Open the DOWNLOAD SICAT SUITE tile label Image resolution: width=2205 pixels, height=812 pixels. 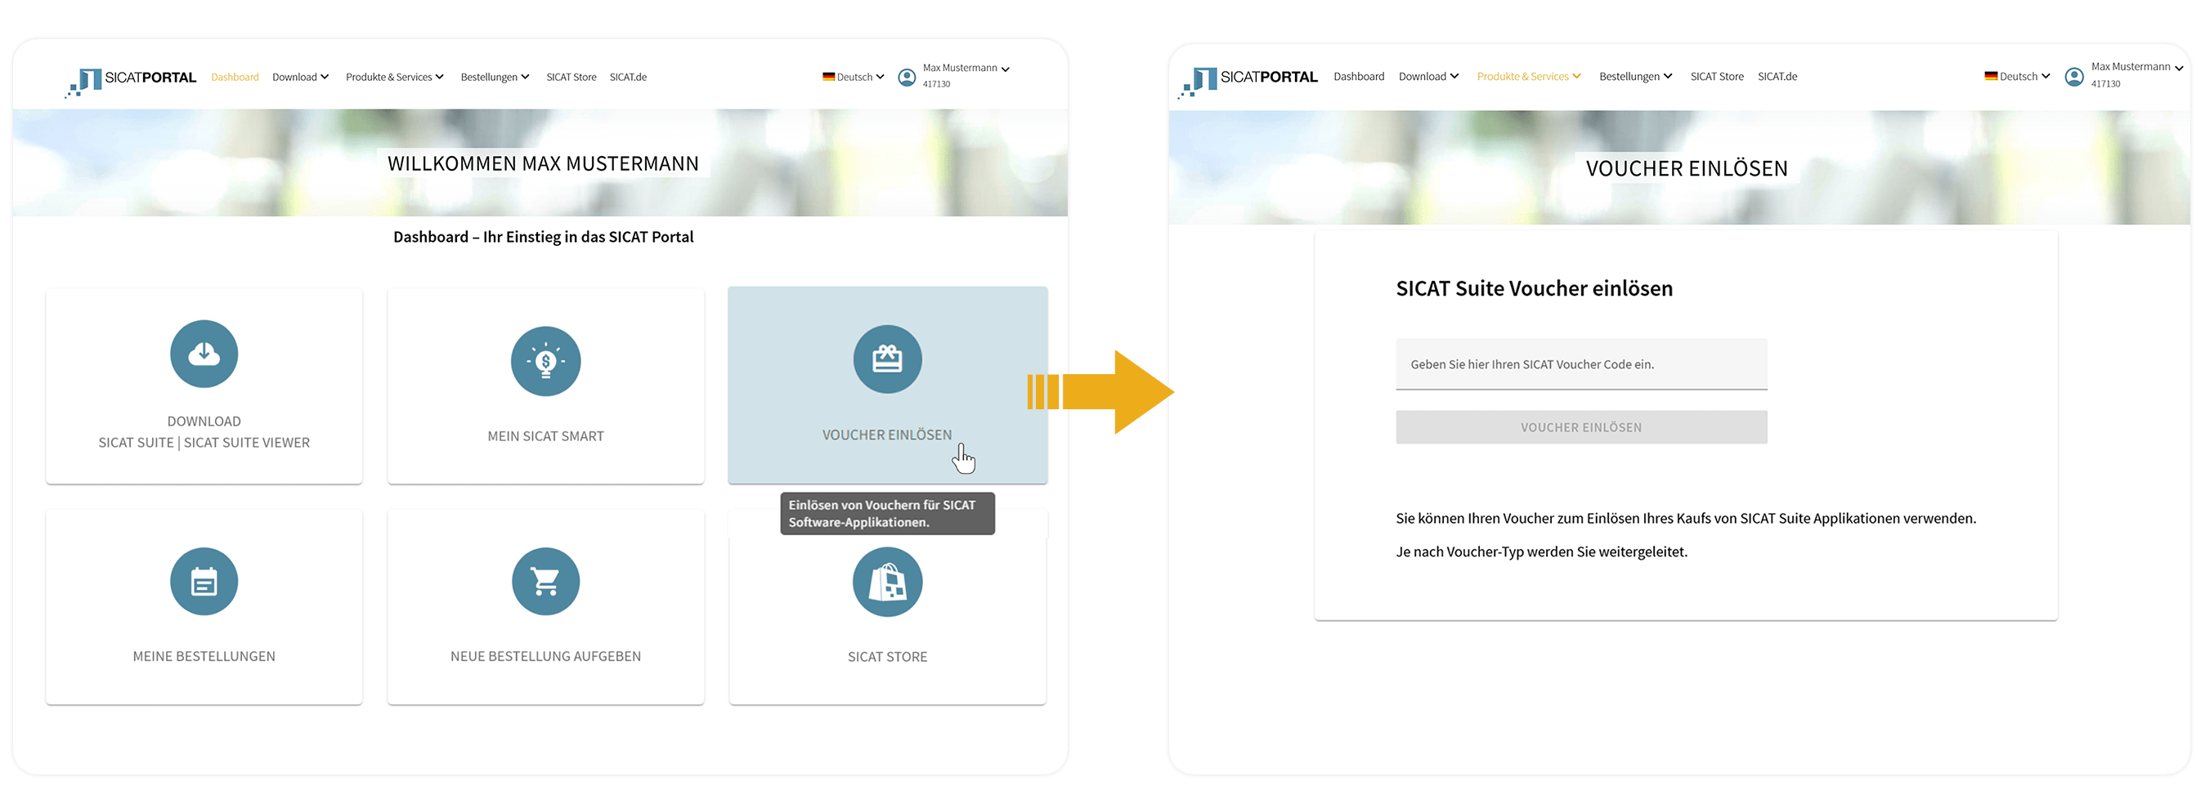[204, 432]
